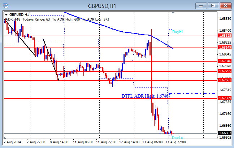Click the To ADR High: 600 text
Viewport: 234px width, 148px height.
[x=66, y=19]
